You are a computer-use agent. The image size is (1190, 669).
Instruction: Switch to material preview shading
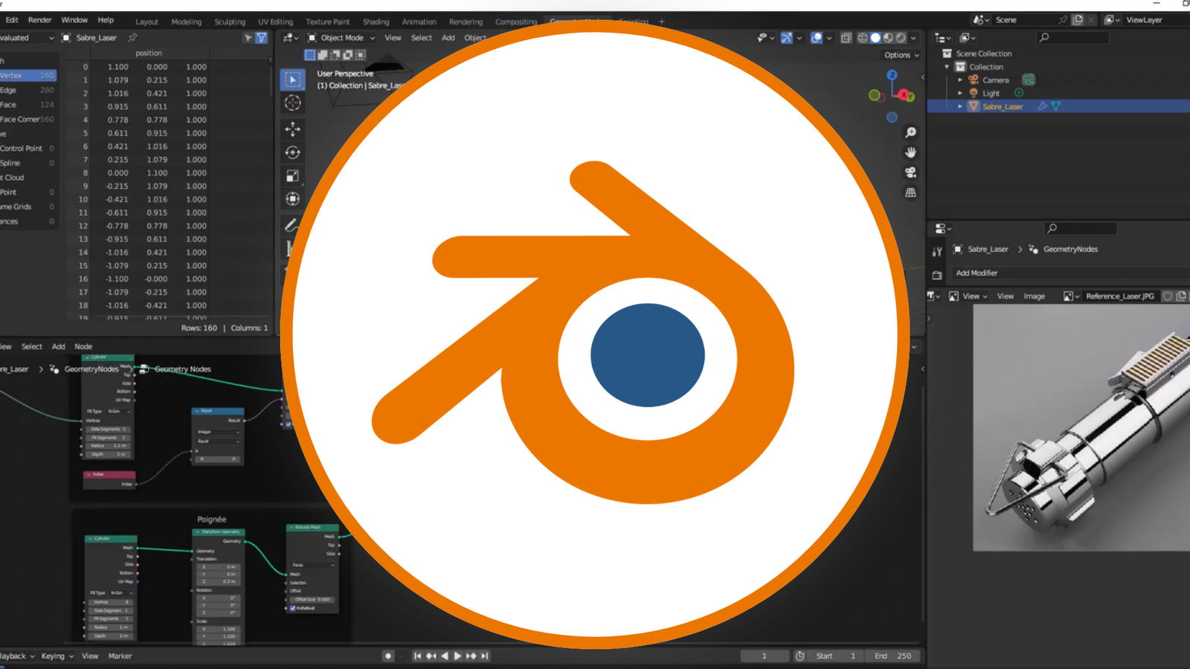click(888, 38)
